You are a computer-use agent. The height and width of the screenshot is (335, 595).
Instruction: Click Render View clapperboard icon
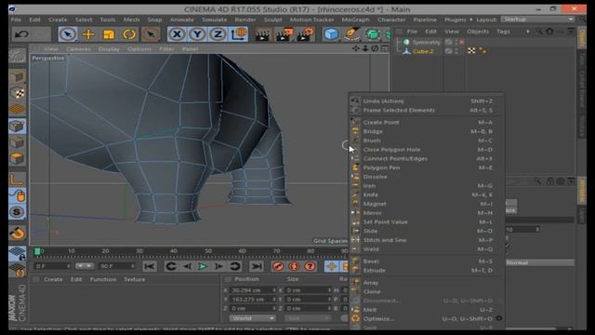[x=262, y=34]
